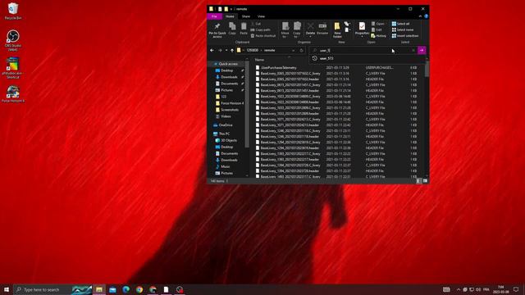Open notification center on taskbar
The image size is (525, 295).
[516, 289]
